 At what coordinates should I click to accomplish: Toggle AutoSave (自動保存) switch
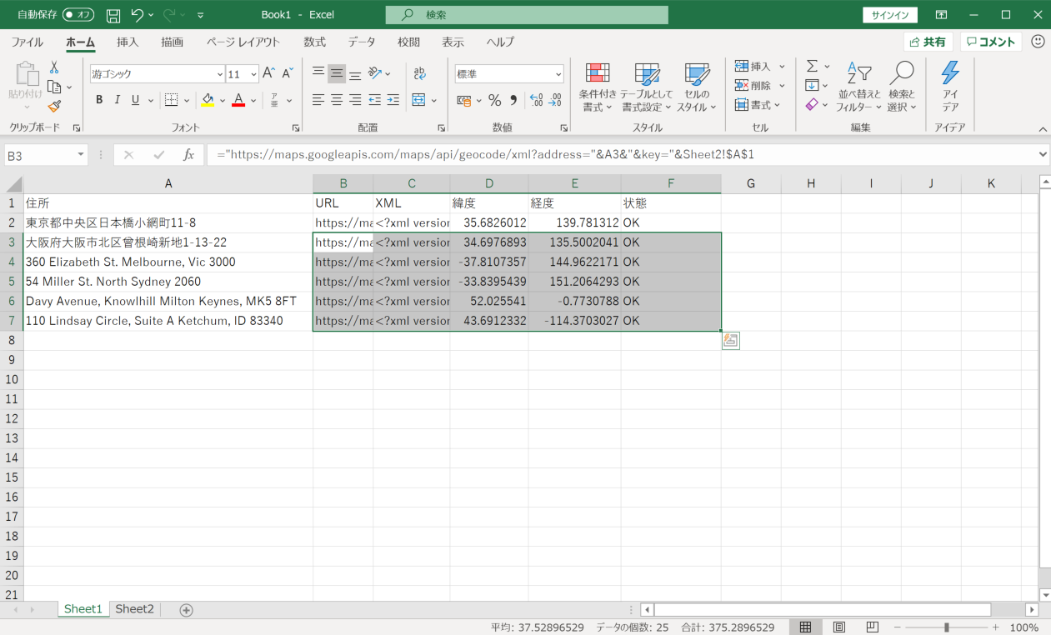click(78, 15)
